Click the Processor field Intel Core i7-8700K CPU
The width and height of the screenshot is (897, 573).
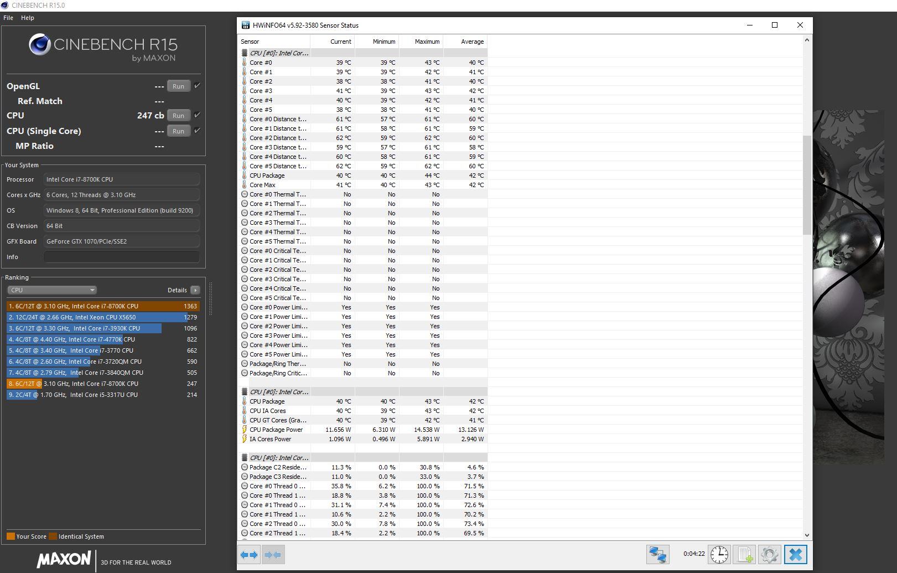click(x=121, y=179)
